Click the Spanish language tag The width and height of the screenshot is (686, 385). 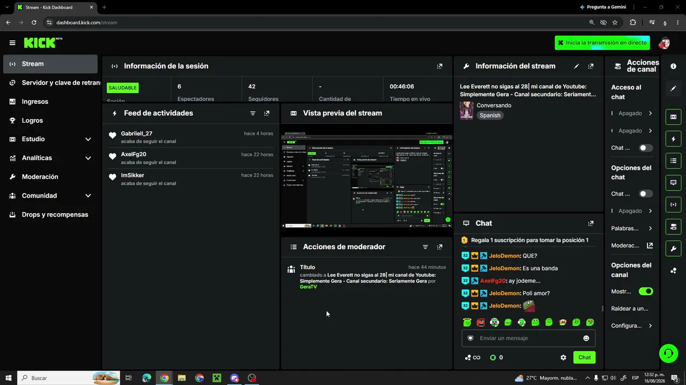point(490,115)
